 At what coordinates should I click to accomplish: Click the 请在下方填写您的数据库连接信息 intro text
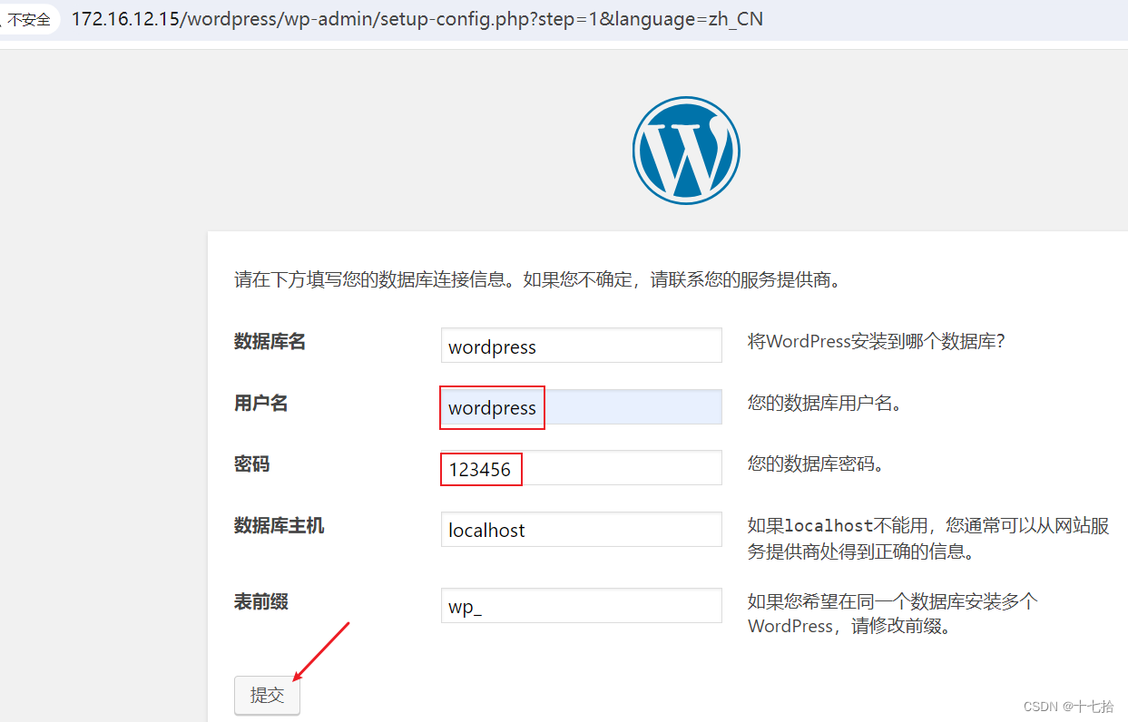point(538,279)
